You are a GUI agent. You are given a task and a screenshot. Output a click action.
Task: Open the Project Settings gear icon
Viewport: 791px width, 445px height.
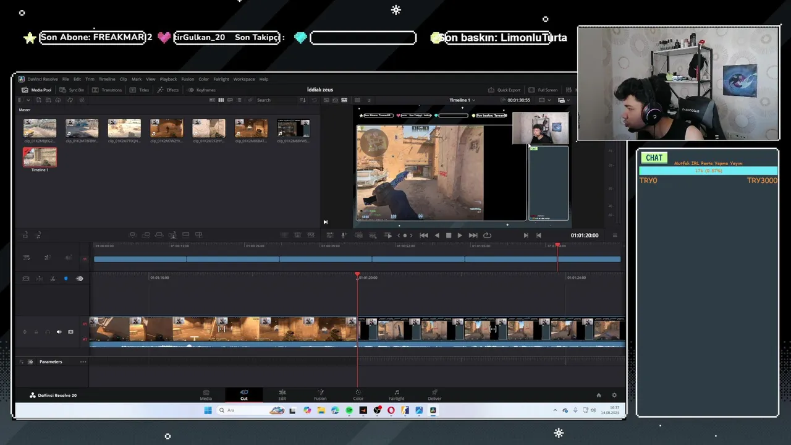614,395
